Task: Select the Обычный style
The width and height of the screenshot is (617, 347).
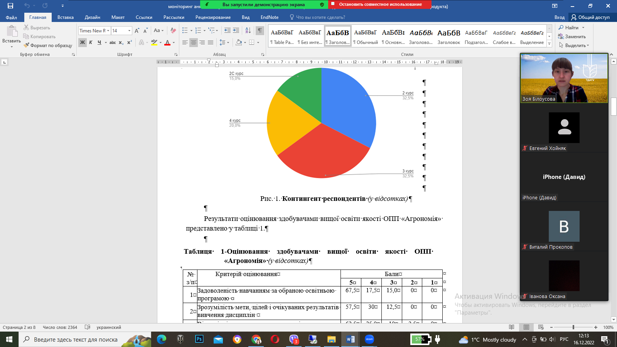Action: [365, 37]
